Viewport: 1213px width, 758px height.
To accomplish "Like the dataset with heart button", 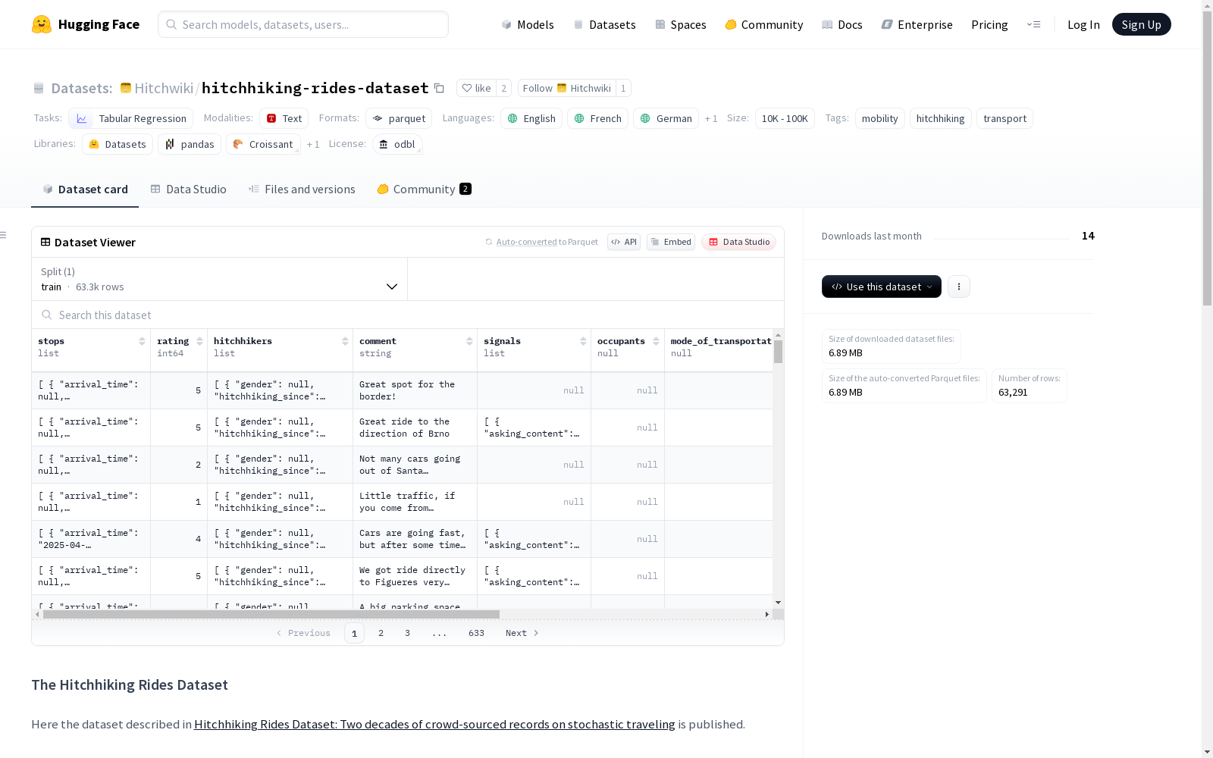I will 476,88.
